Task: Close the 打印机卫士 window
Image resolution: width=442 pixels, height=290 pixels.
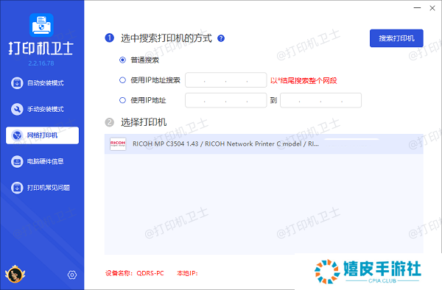Action: 432,8
